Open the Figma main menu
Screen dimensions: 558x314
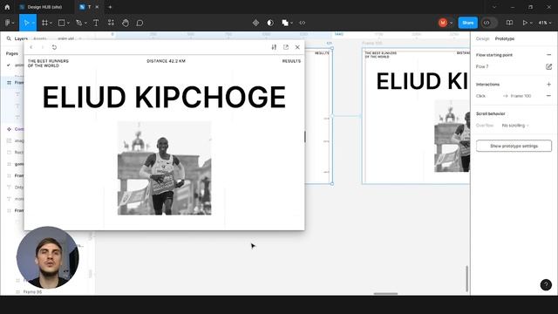[10, 23]
